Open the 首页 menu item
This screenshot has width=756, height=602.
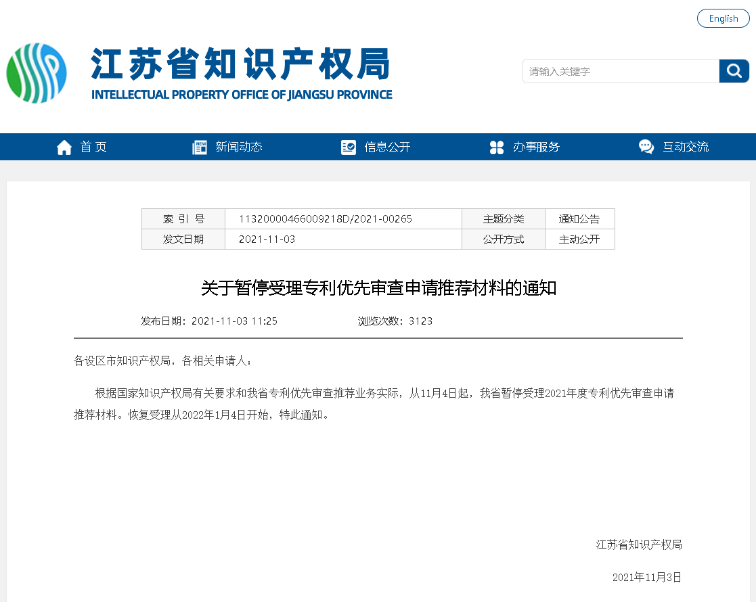[93, 147]
